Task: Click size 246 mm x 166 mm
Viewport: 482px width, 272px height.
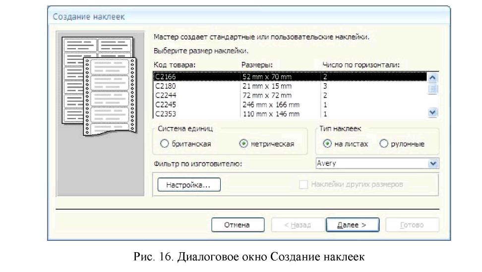Action: [x=271, y=105]
